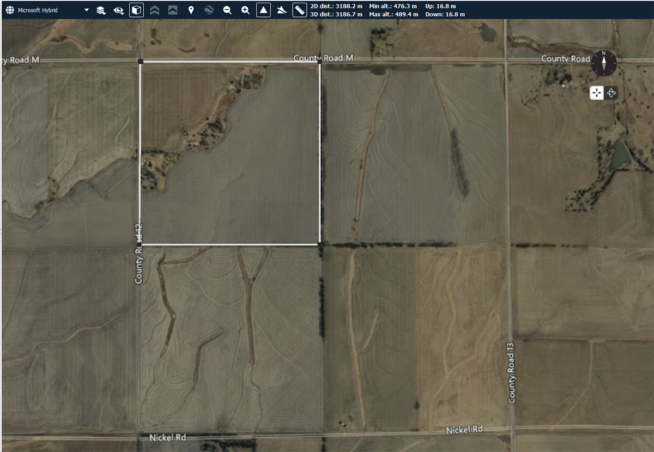654x452 pixels.
Task: Click the globe icon beside Microsoft Hybrid
Action: click(x=10, y=10)
